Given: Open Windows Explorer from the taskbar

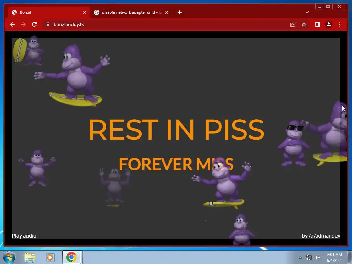Looking at the screenshot, I should click(30, 257).
